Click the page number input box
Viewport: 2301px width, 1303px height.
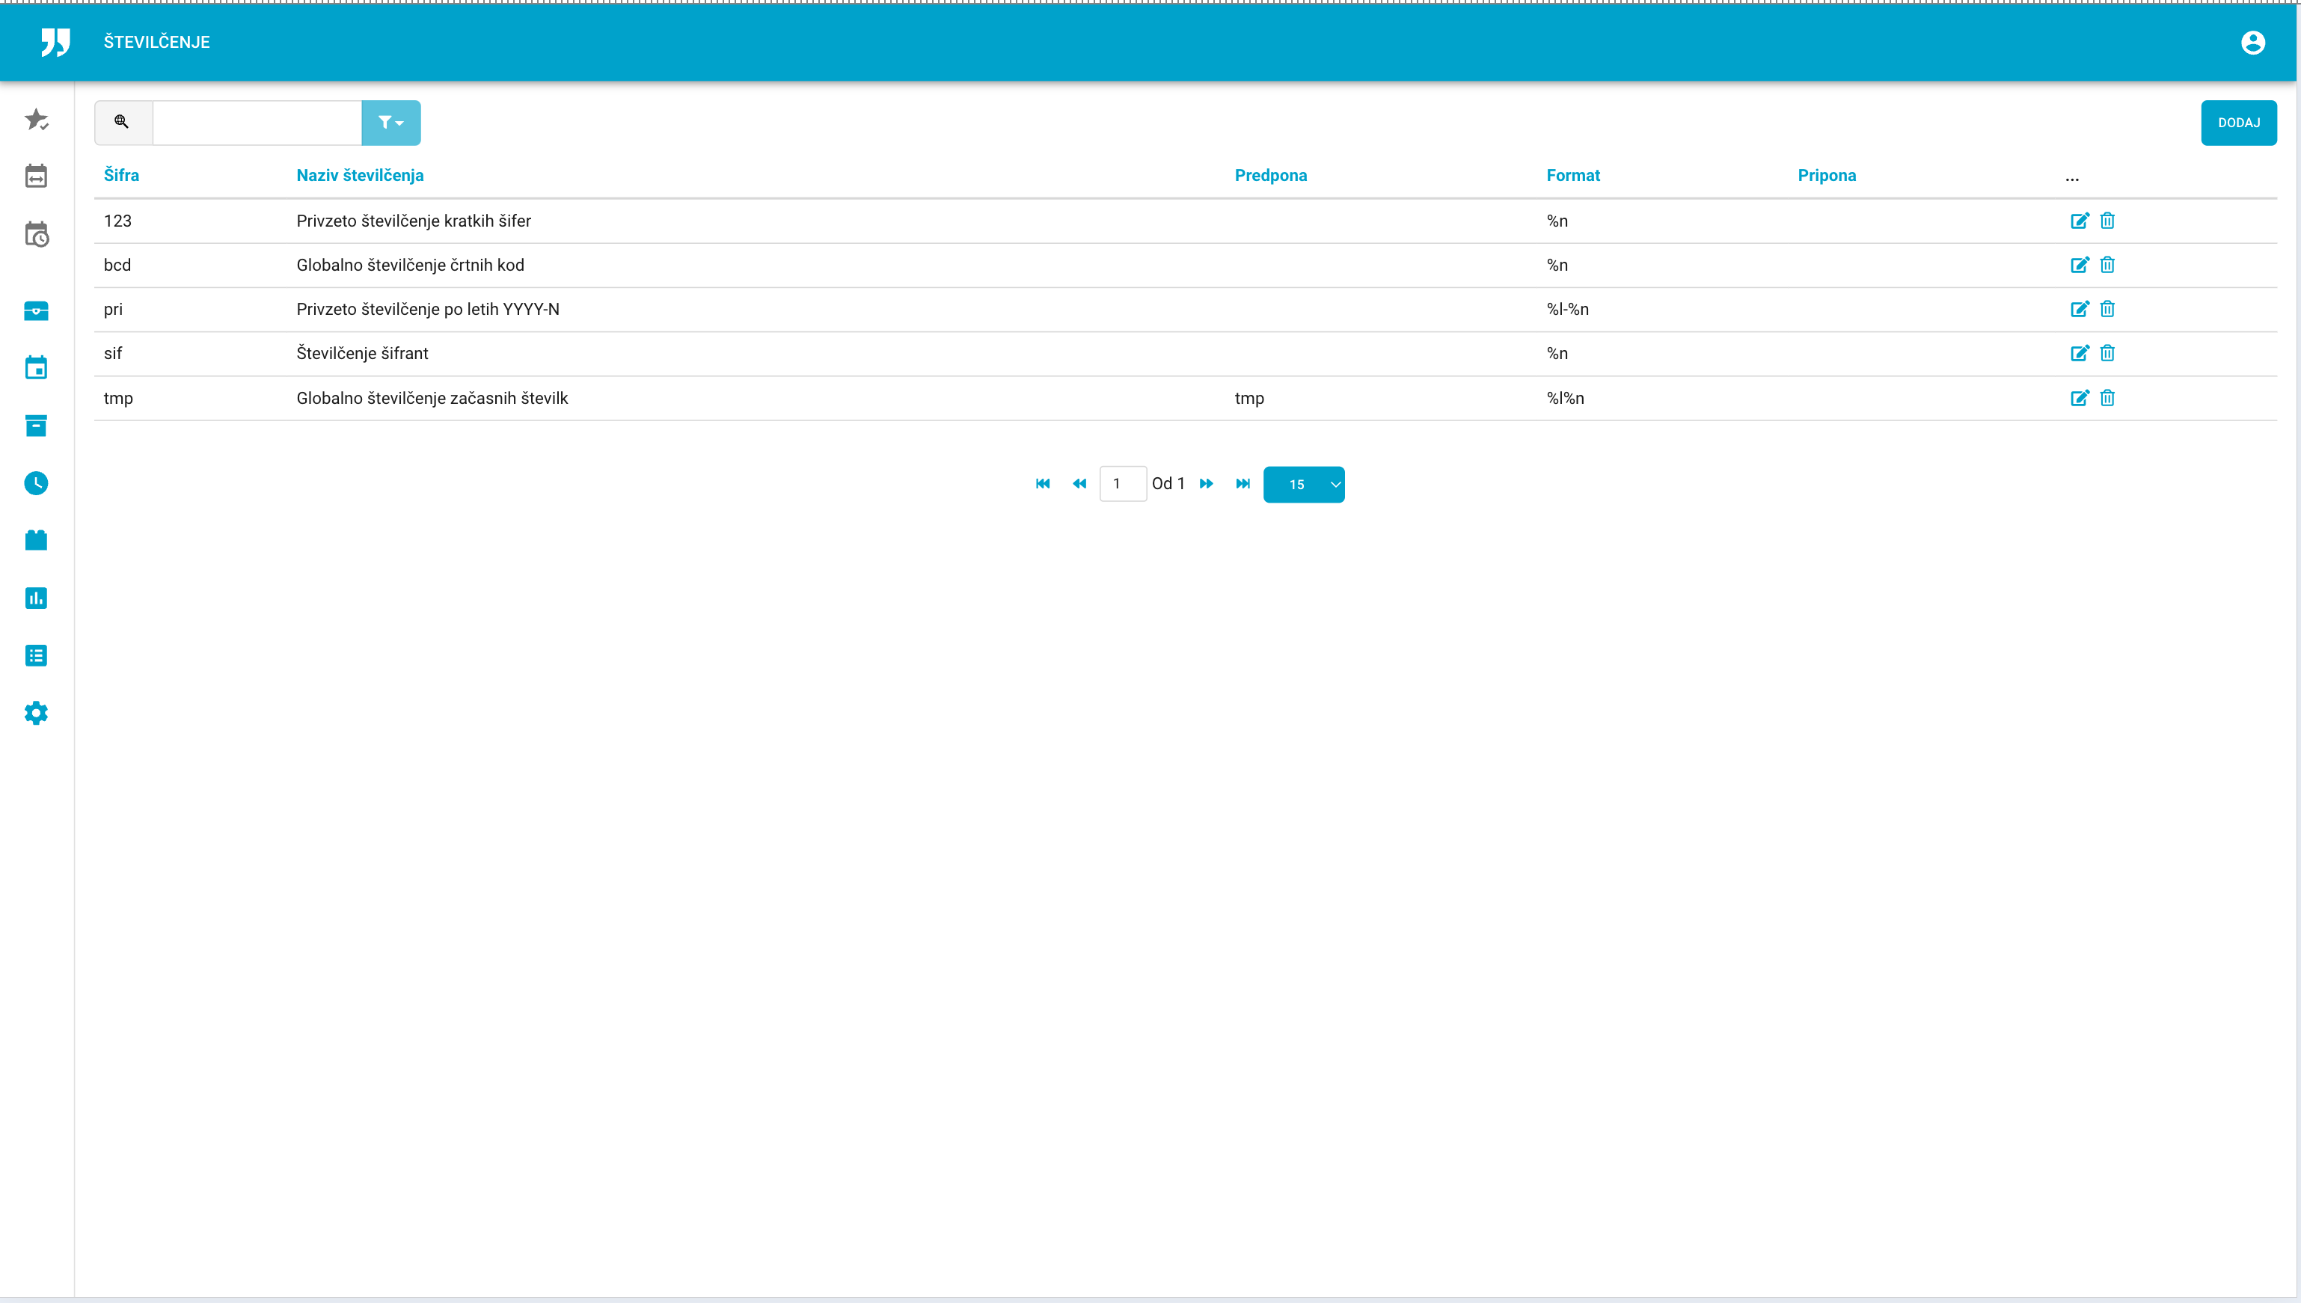pyautogui.click(x=1122, y=484)
